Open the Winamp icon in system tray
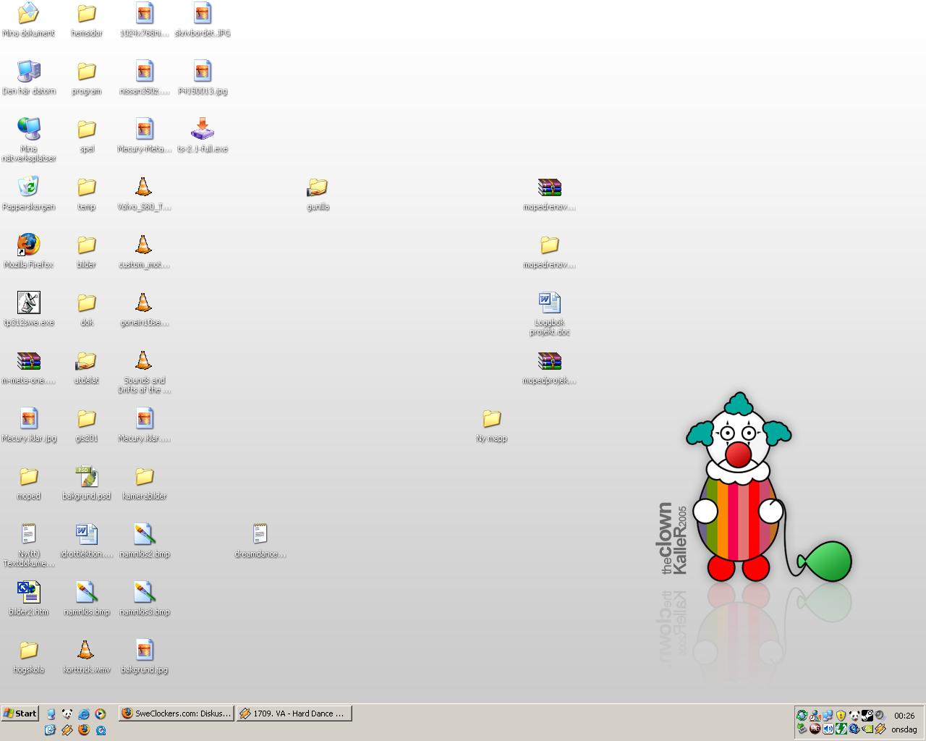 coord(880,729)
